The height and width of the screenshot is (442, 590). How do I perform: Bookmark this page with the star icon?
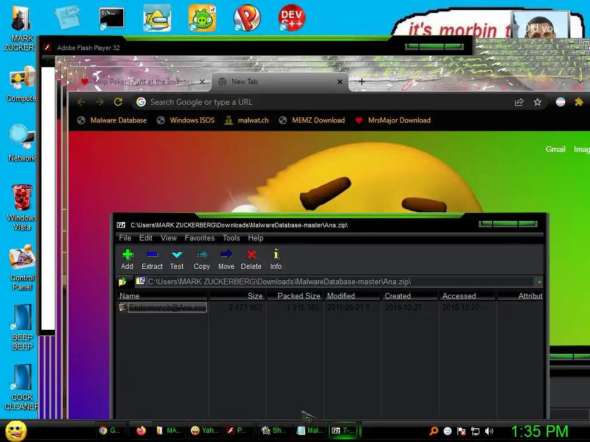538,102
